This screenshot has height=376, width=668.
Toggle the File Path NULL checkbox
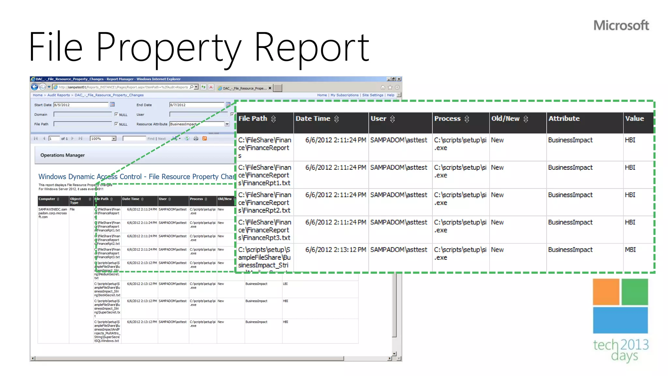click(x=116, y=124)
